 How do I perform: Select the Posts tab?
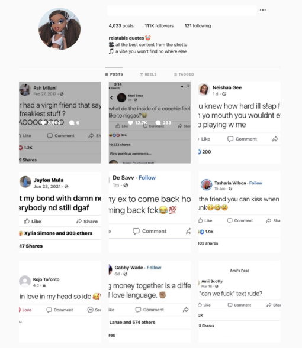point(114,74)
